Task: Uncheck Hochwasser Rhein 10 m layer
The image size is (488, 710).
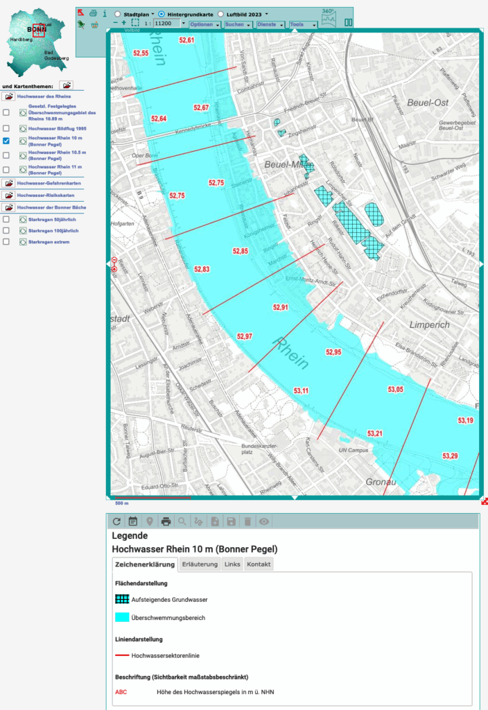Action: point(6,140)
